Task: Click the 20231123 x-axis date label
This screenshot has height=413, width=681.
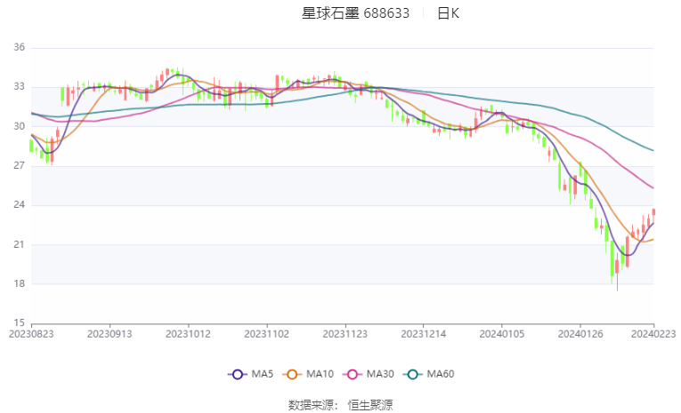Action: point(345,334)
